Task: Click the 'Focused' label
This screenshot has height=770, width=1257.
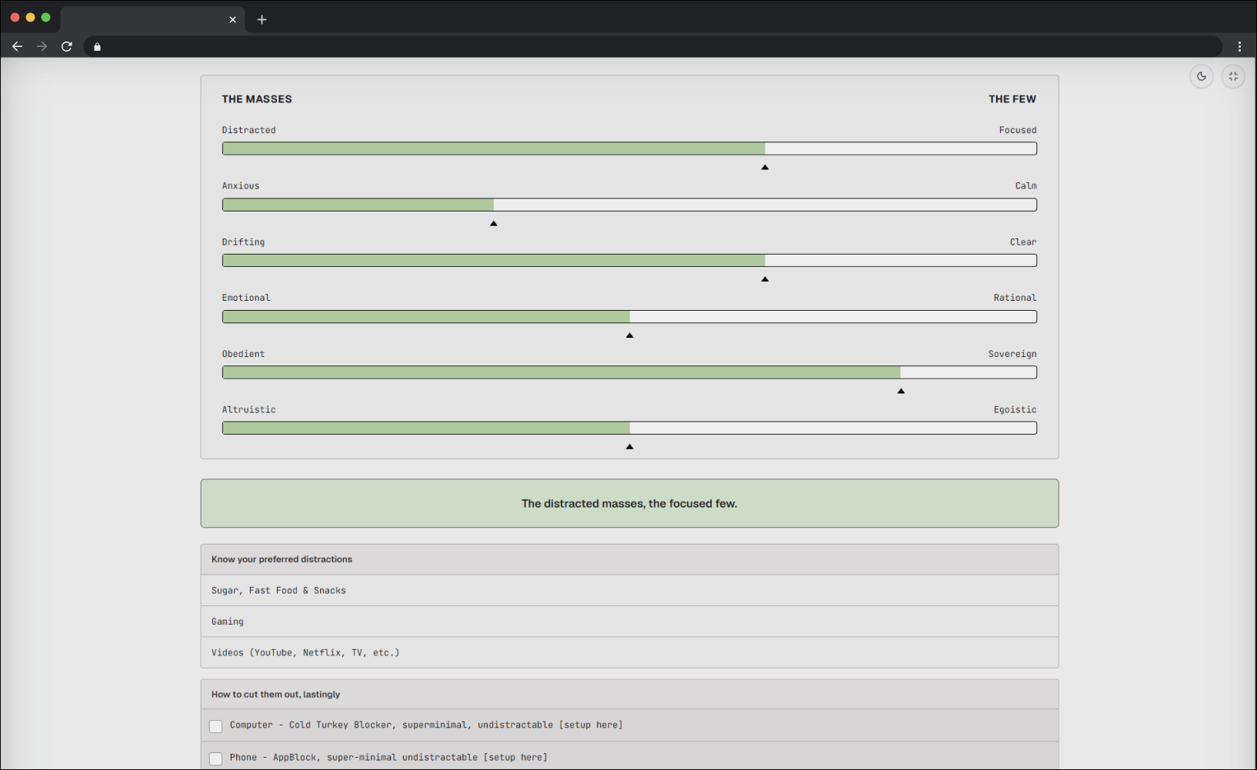Action: [1018, 130]
